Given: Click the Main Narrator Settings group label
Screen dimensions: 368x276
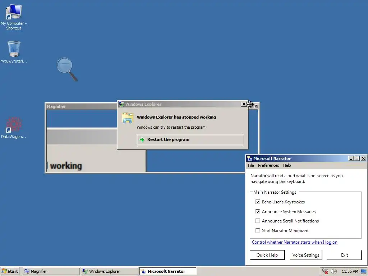Looking at the screenshot, I should [x=275, y=192].
